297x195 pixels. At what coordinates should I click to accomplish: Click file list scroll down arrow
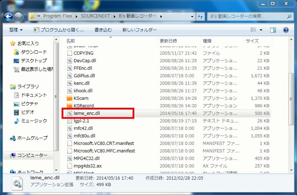tap(291, 170)
